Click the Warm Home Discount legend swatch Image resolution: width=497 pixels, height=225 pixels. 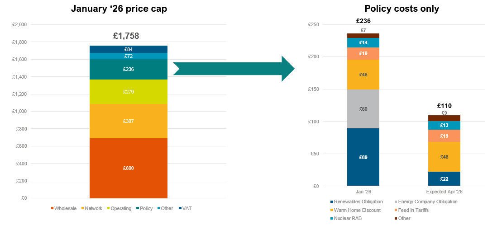[x=331, y=210]
